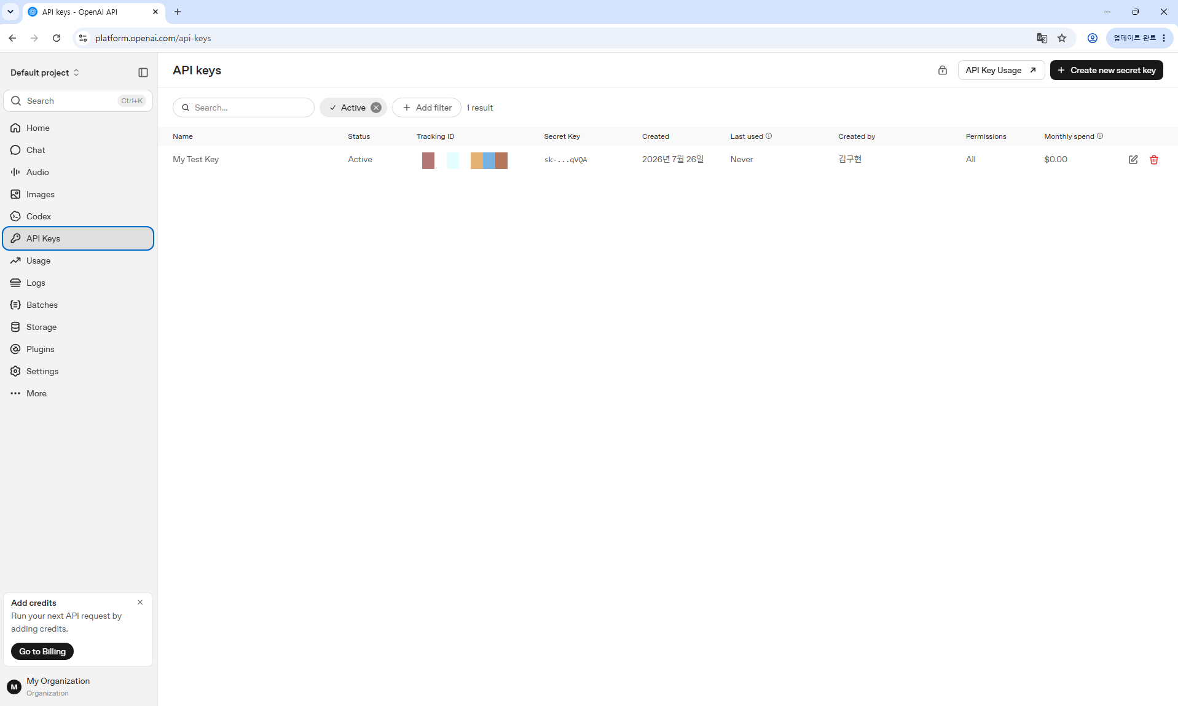This screenshot has width=1178, height=706.
Task: Click the $0.00 monthly spend value
Action: 1056,159
